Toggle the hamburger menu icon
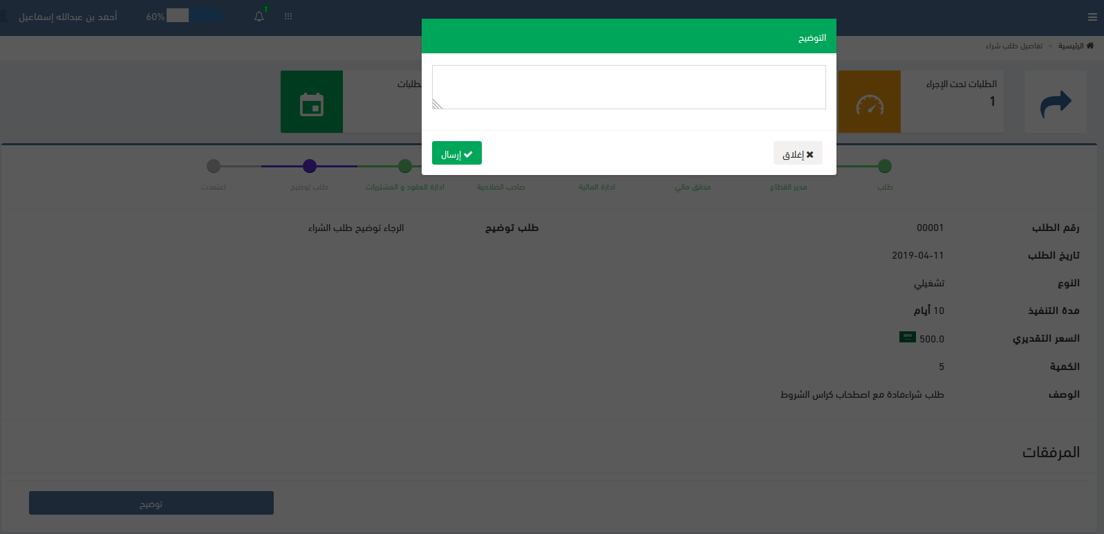 click(1092, 17)
